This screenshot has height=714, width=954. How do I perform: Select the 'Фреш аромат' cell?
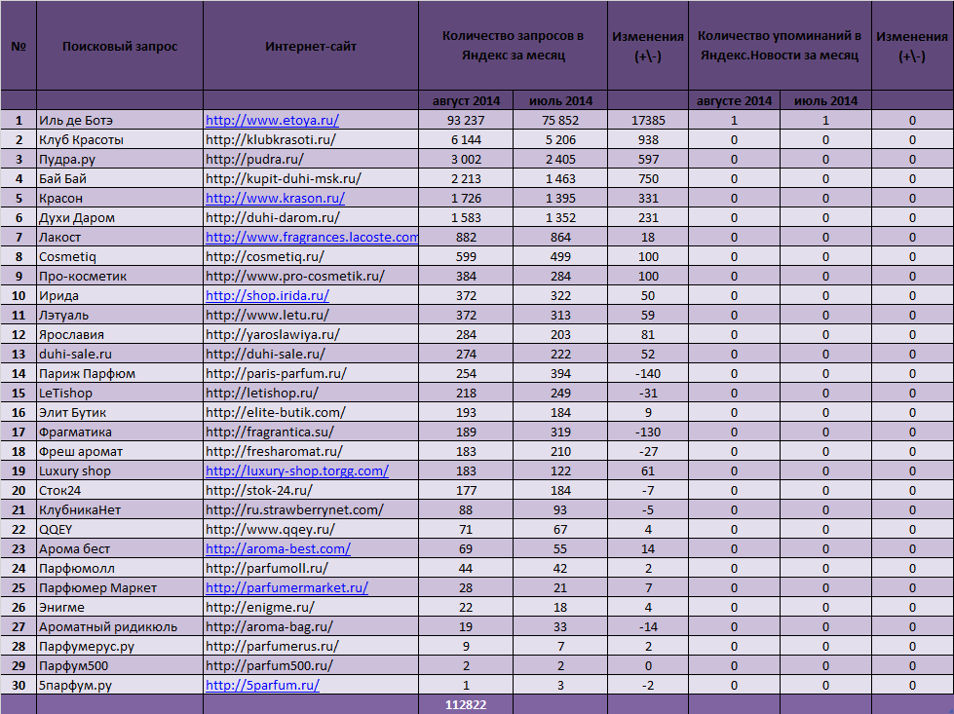[120, 451]
